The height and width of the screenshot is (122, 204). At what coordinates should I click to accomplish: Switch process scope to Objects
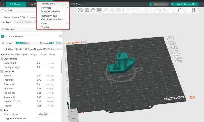click(26, 43)
